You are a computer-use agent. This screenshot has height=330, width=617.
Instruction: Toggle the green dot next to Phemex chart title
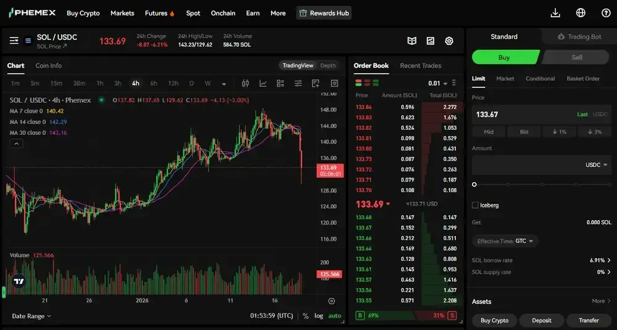point(102,100)
